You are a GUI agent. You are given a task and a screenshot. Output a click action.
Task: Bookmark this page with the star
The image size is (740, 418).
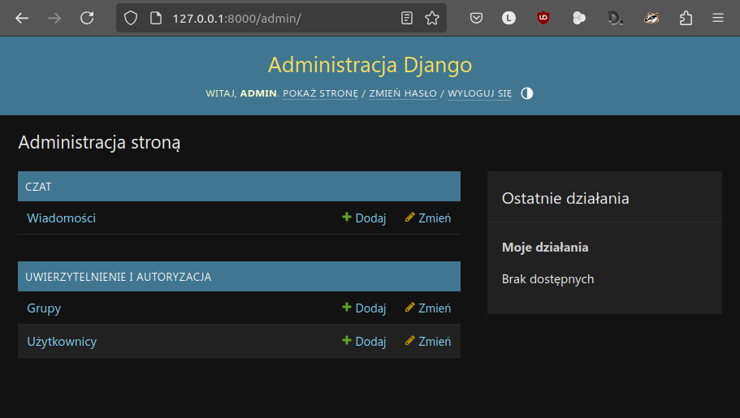click(432, 19)
